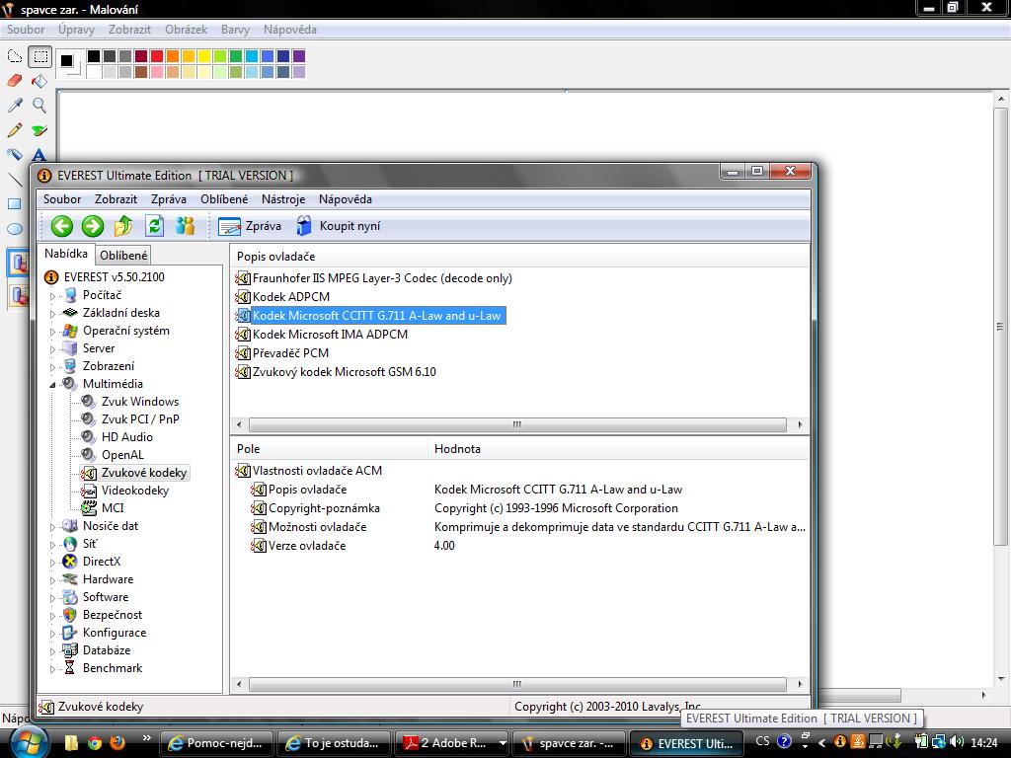Pick the black color swatch in Paint palette

point(94,56)
